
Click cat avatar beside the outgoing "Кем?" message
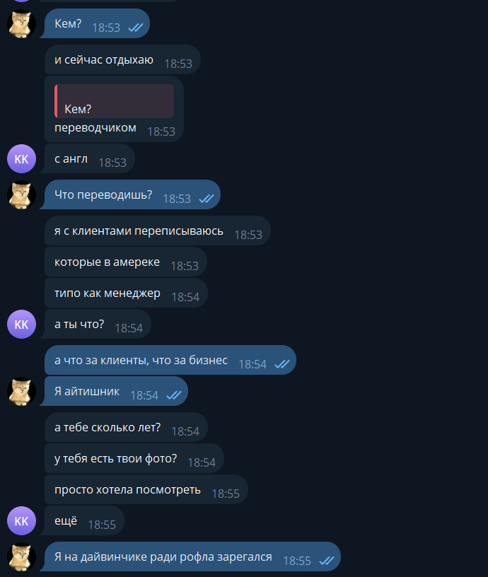coord(21,23)
